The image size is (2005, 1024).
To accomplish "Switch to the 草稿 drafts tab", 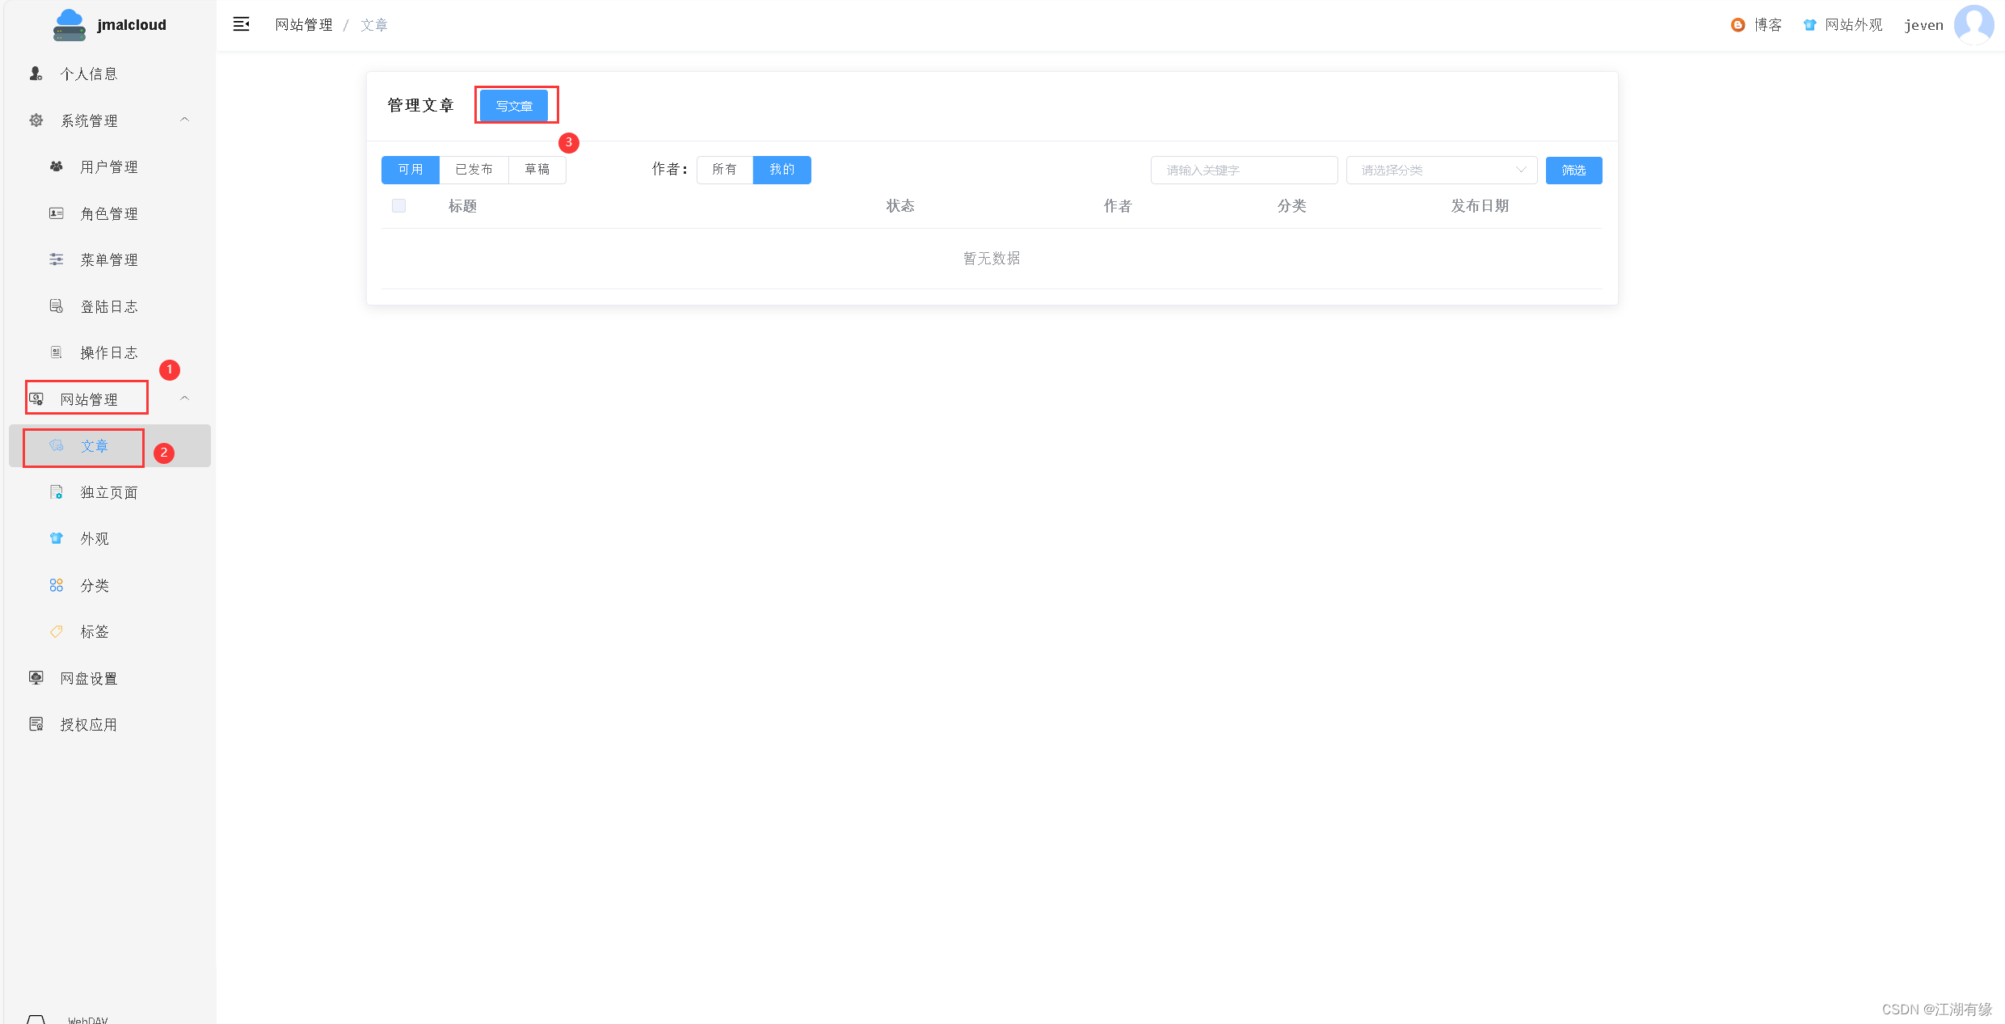I will pos(537,170).
